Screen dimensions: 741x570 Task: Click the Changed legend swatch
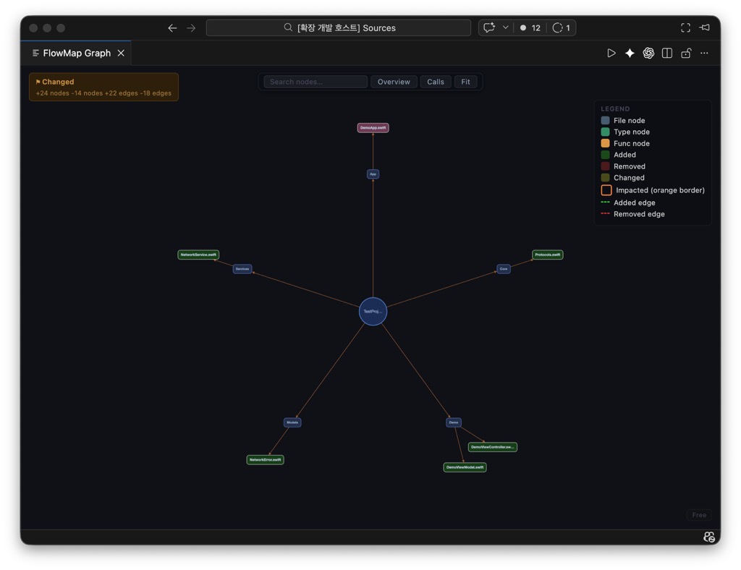605,177
